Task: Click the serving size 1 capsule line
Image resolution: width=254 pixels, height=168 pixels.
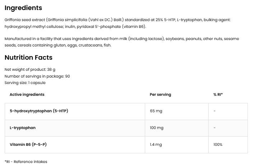Action: 25,83
